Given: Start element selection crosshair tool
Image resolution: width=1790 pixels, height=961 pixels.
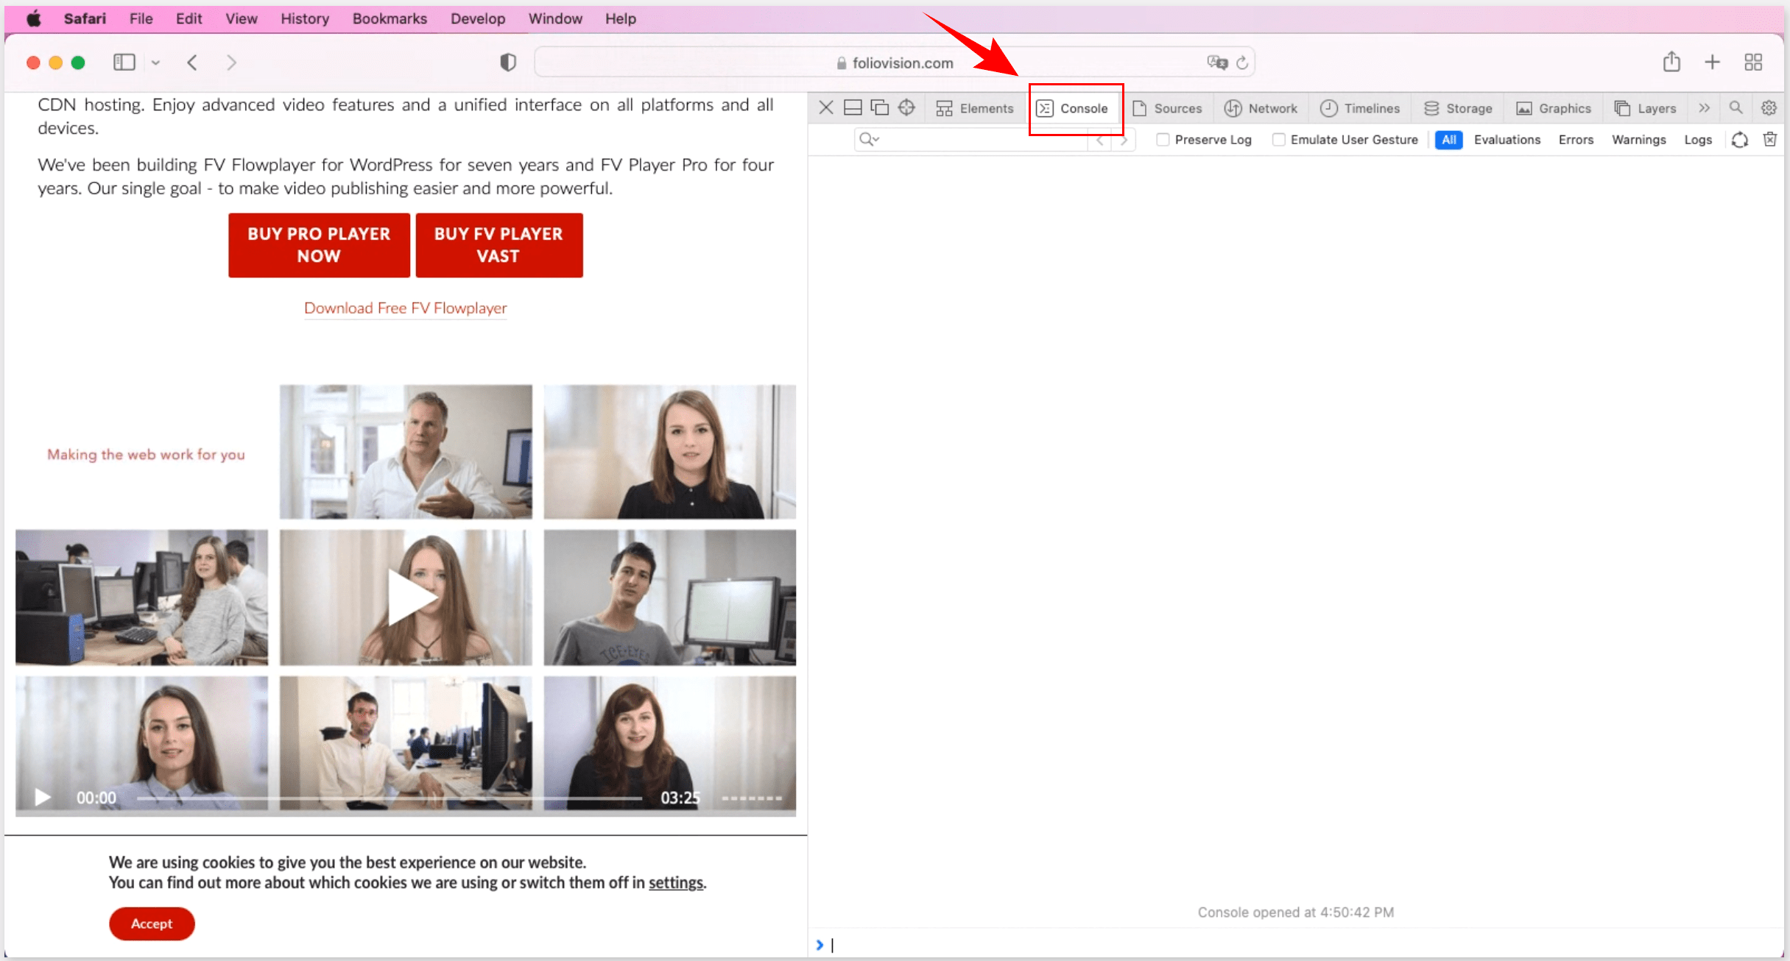Looking at the screenshot, I should [x=906, y=108].
